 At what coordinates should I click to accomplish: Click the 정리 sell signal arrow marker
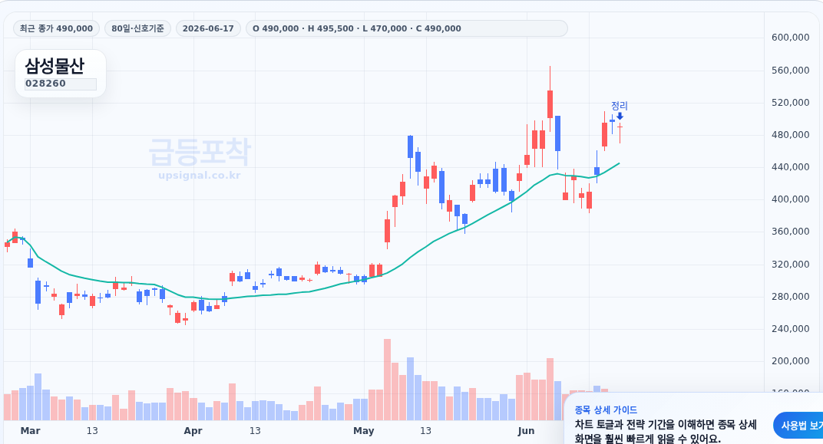click(620, 117)
